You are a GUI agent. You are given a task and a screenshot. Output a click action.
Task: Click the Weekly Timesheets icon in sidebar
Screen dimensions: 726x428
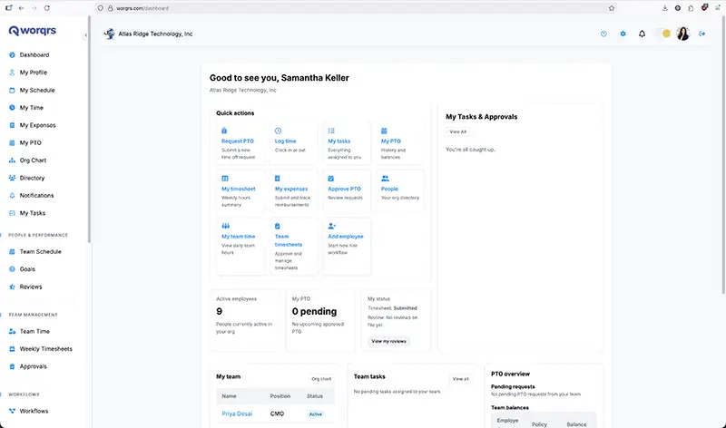point(12,349)
